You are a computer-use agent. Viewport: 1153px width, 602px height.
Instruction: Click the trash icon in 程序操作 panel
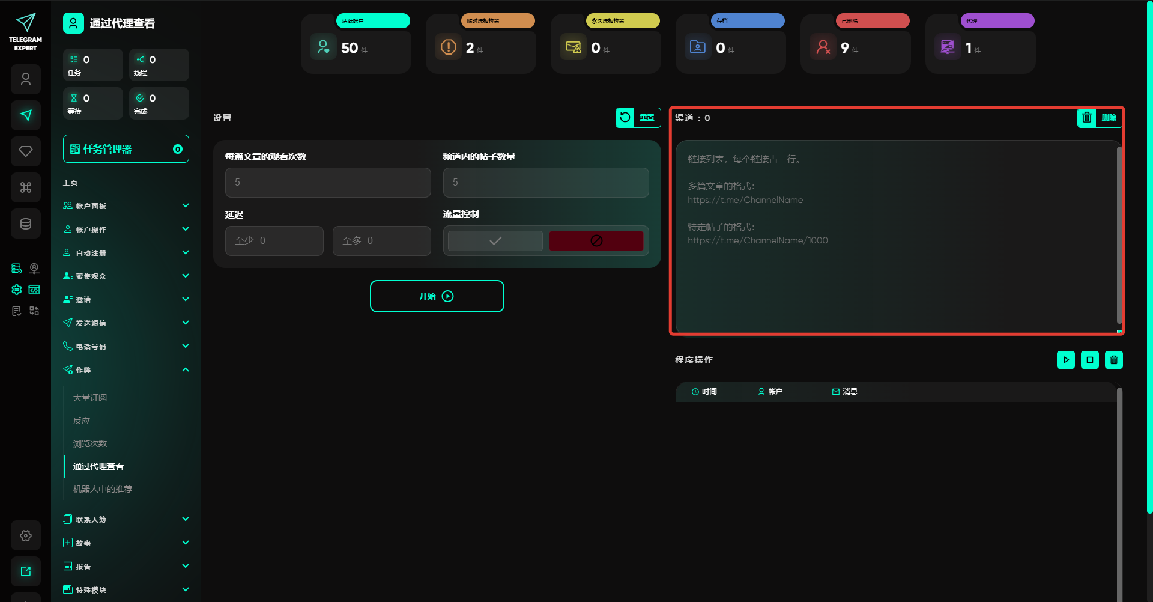coord(1113,360)
